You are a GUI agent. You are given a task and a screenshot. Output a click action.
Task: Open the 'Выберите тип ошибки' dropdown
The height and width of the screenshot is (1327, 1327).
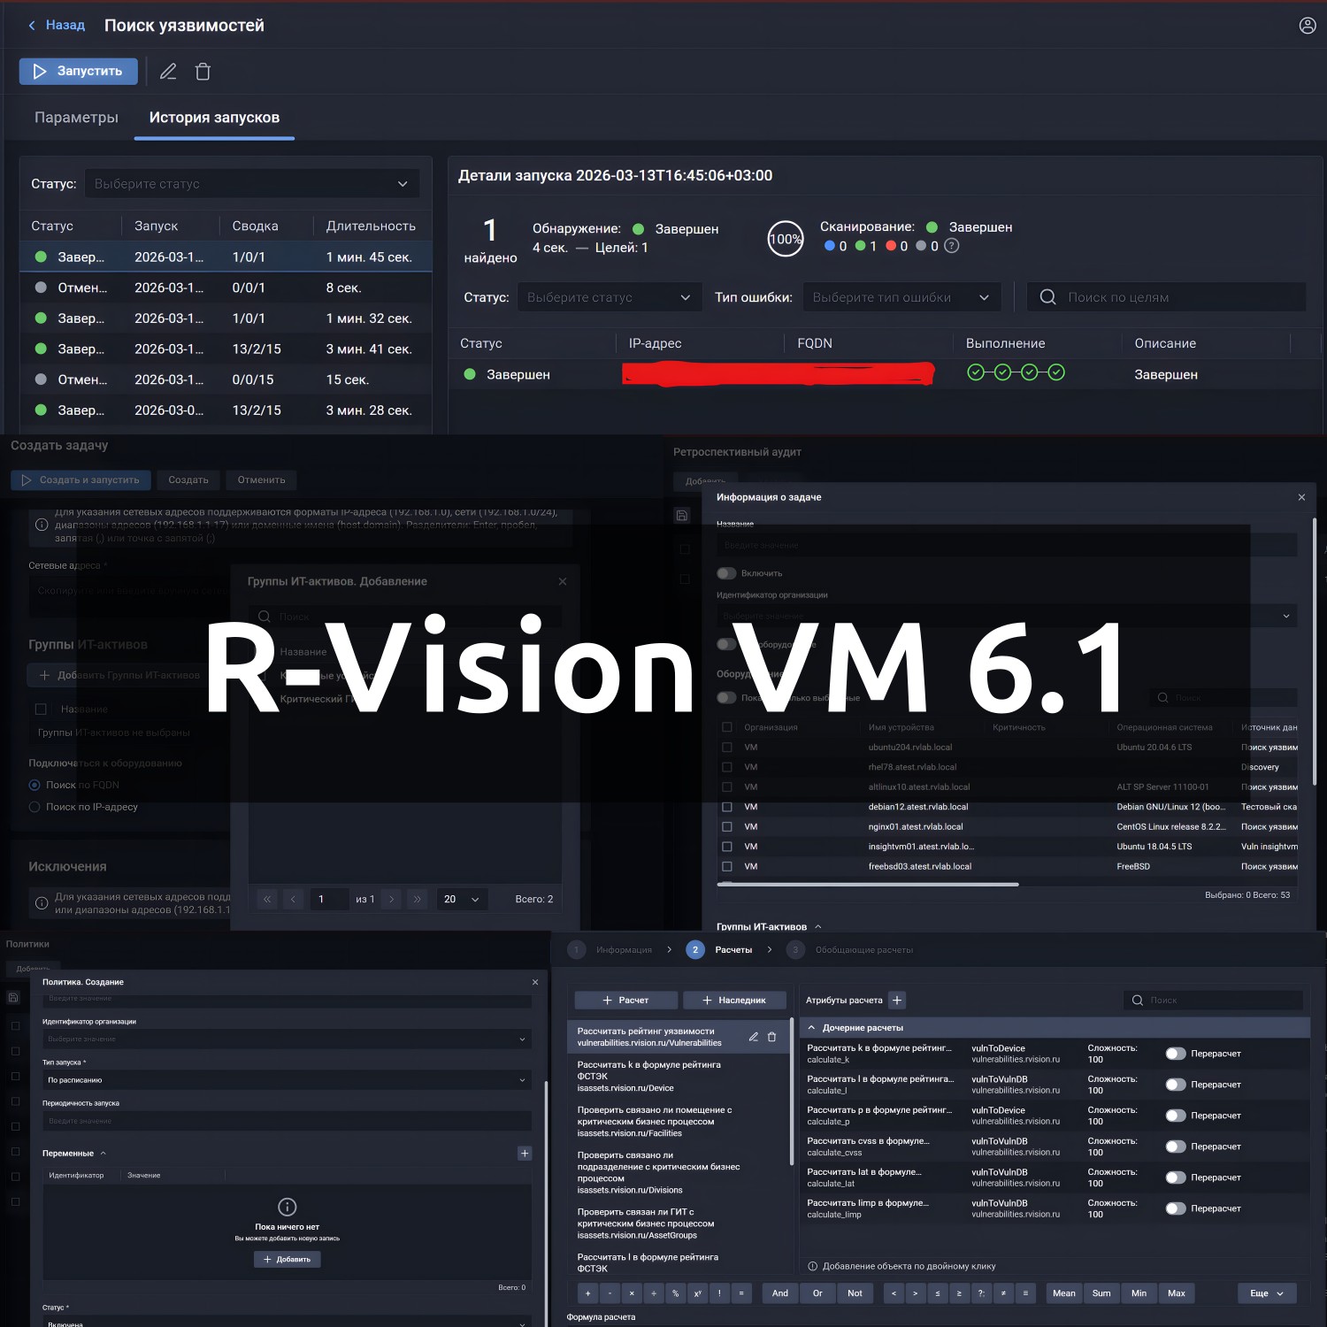click(x=901, y=297)
